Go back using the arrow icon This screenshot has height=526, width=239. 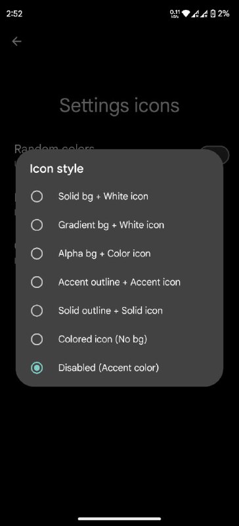(16, 41)
